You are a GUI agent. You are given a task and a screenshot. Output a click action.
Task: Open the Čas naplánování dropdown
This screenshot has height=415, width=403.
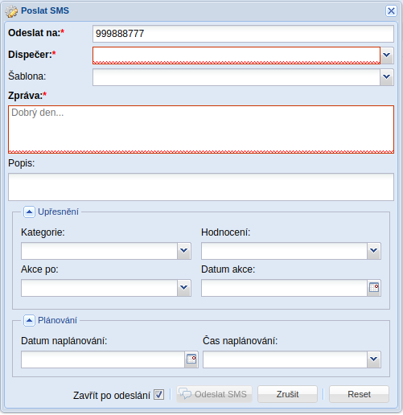pyautogui.click(x=374, y=360)
